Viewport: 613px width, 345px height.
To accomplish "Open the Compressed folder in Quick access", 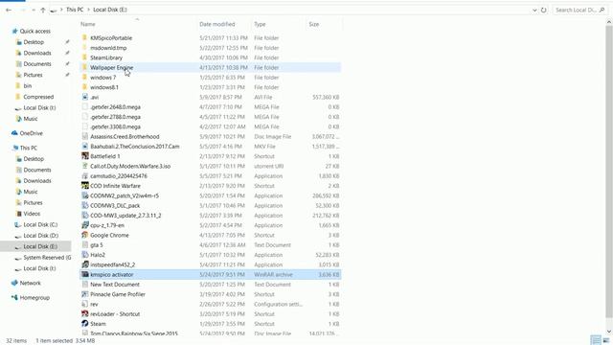I will coord(38,97).
